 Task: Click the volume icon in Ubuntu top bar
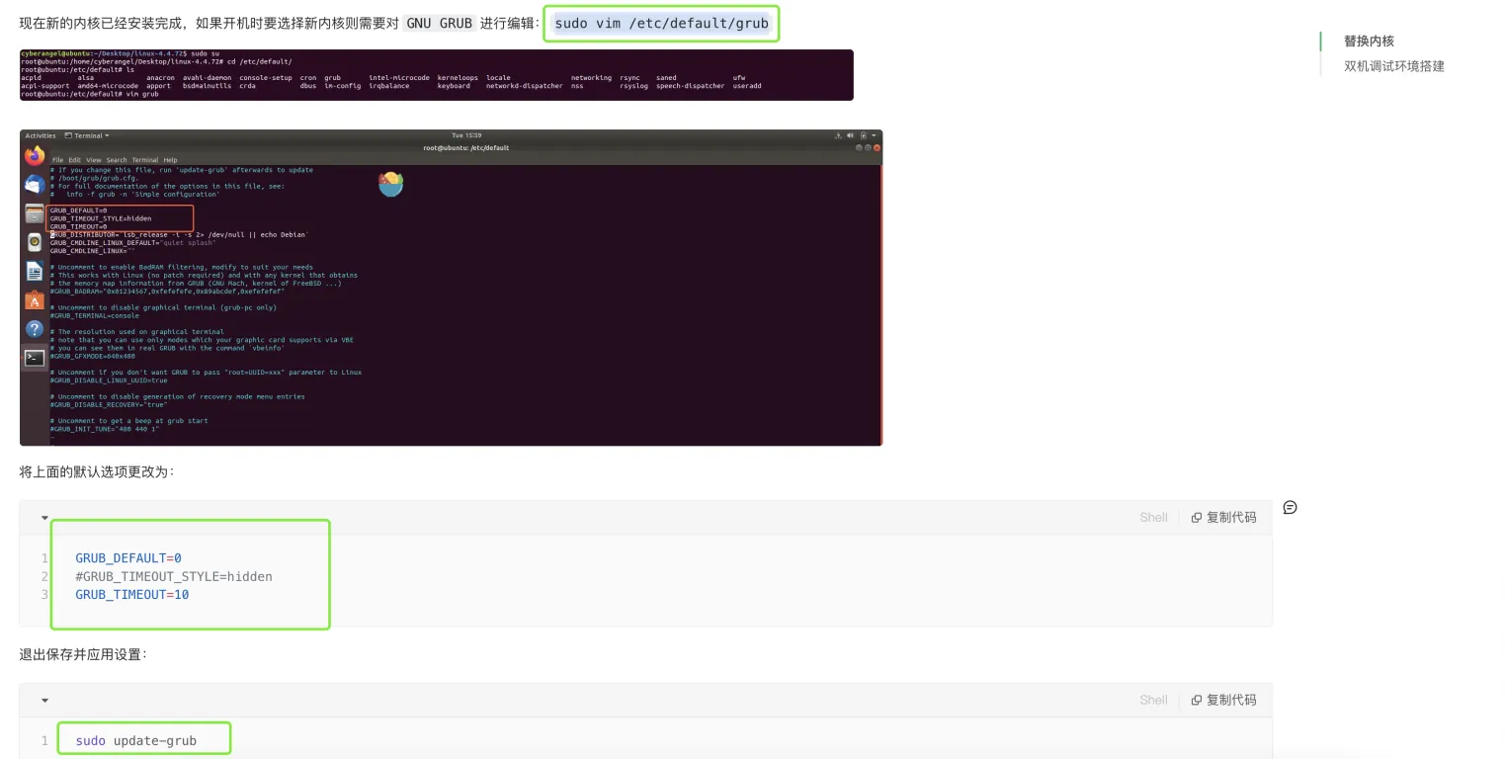click(851, 135)
